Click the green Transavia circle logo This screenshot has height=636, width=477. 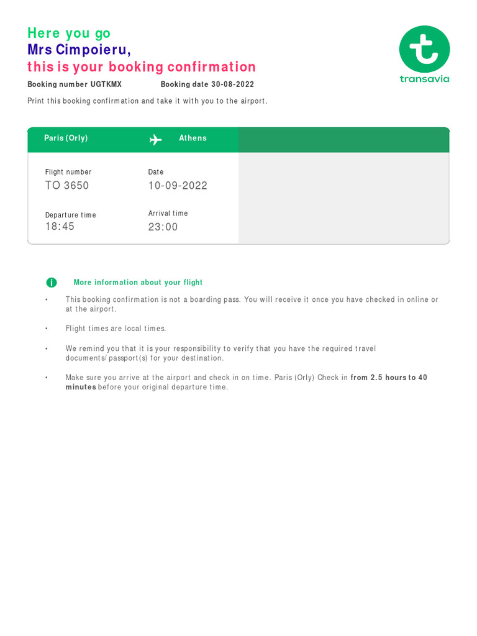[x=424, y=49]
